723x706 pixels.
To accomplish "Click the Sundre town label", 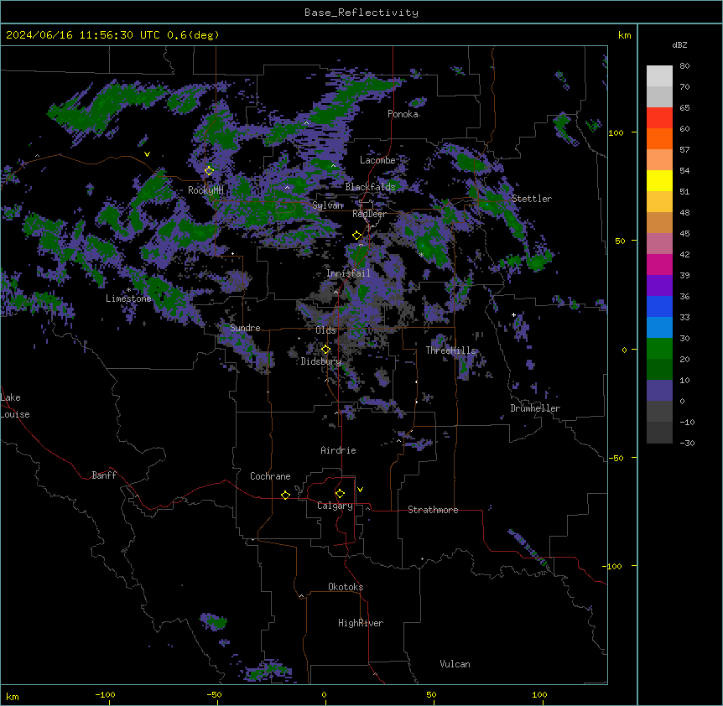I will [245, 328].
